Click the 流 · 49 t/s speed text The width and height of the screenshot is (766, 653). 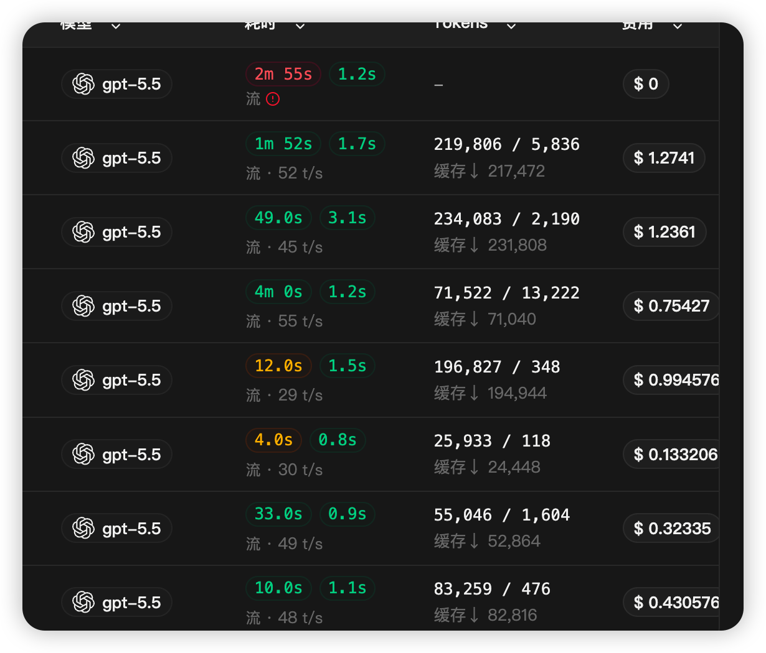285,544
